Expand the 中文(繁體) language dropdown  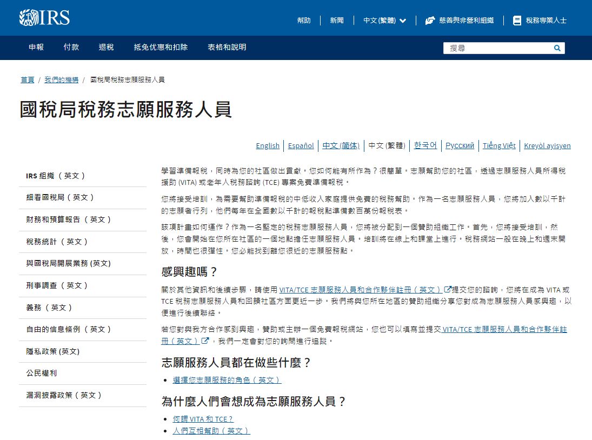pos(385,21)
